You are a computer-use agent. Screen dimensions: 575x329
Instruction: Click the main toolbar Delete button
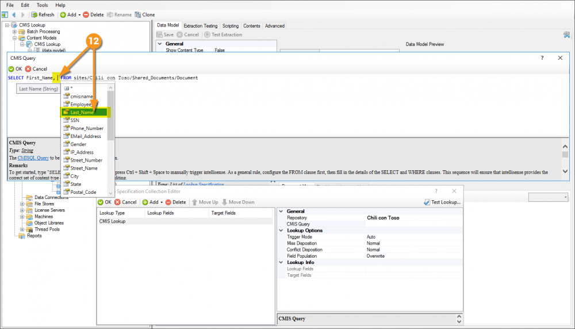tap(94, 15)
